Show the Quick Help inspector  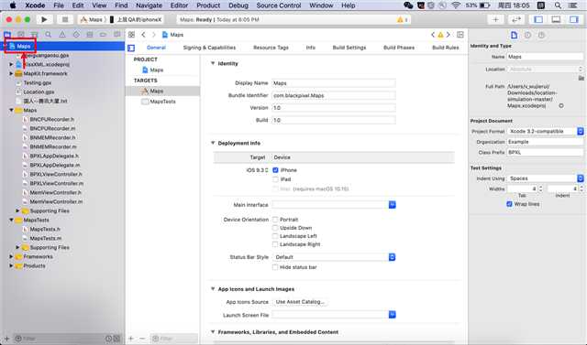coord(541,35)
